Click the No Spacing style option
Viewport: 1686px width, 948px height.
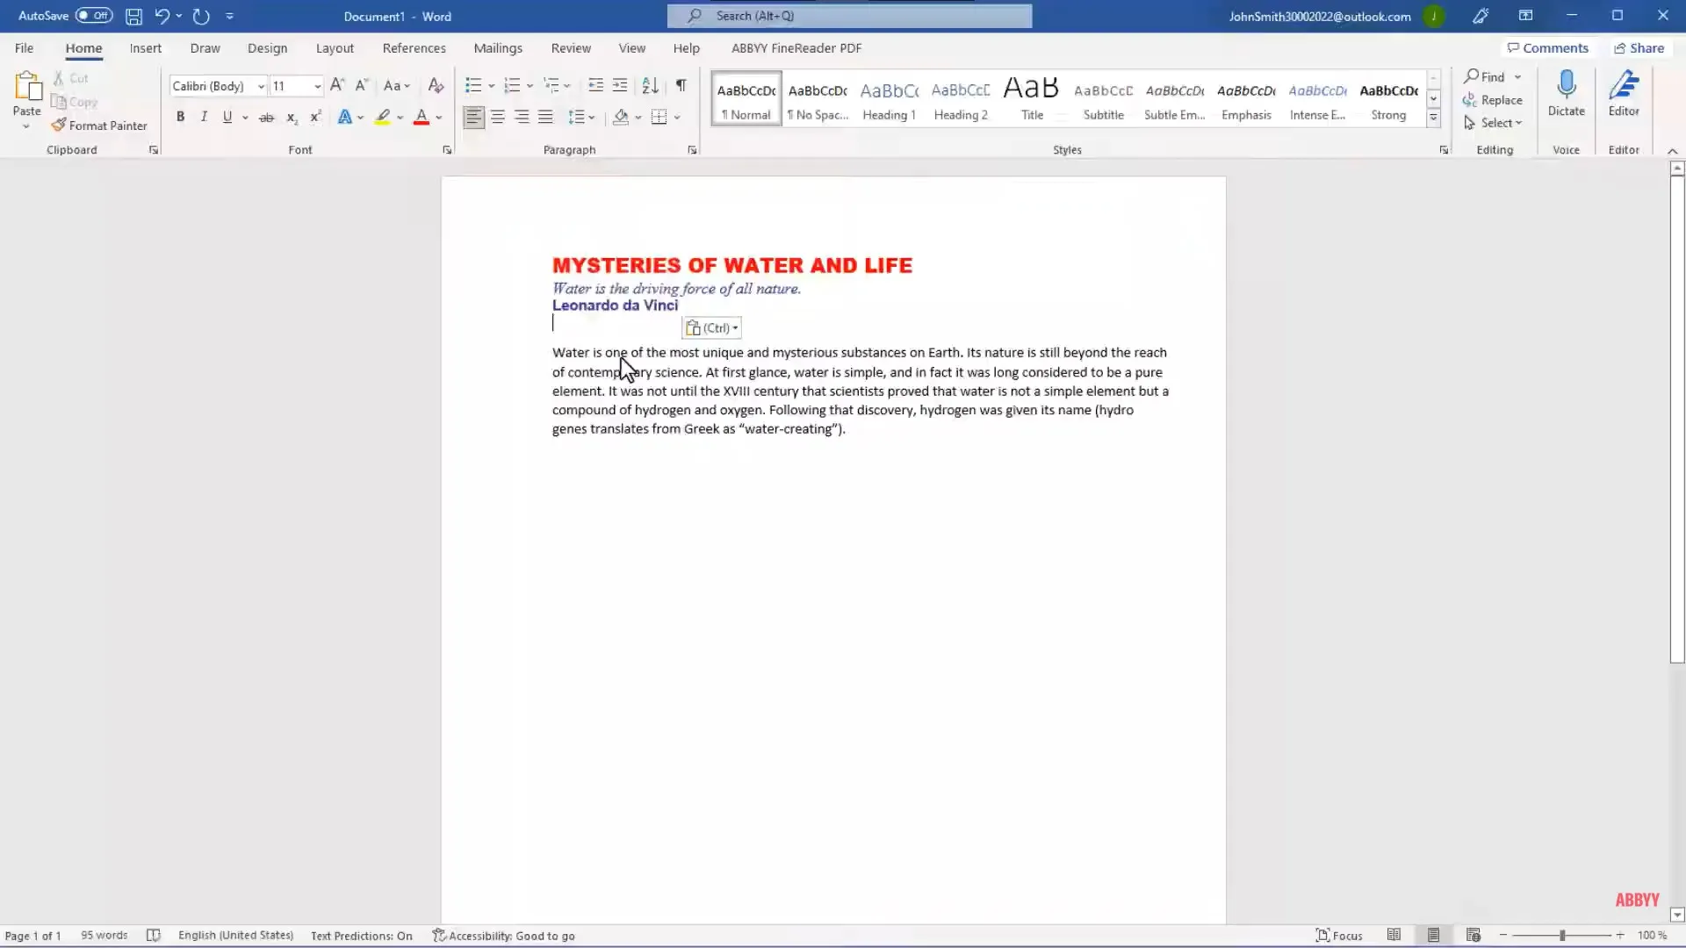(818, 98)
